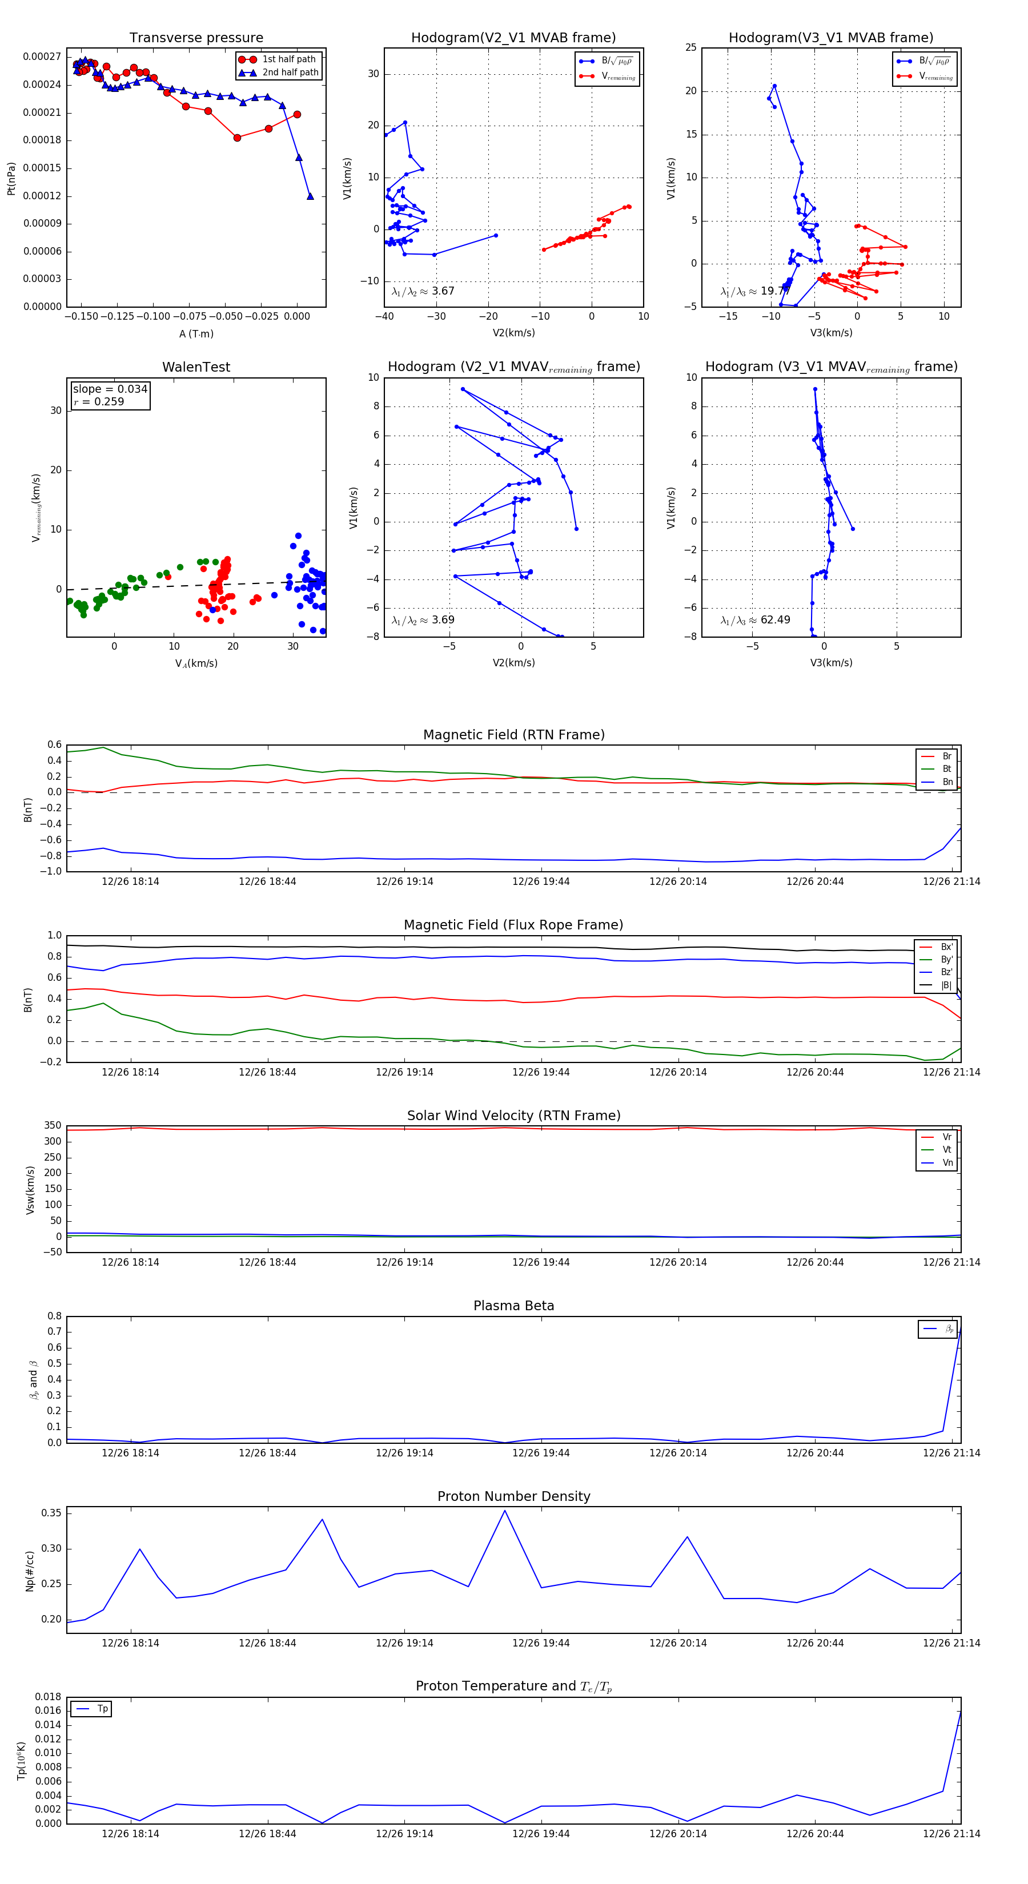Click the "Magnetic Field (RTN Frame)" title
The height and width of the screenshot is (1884, 1028).
[513, 735]
